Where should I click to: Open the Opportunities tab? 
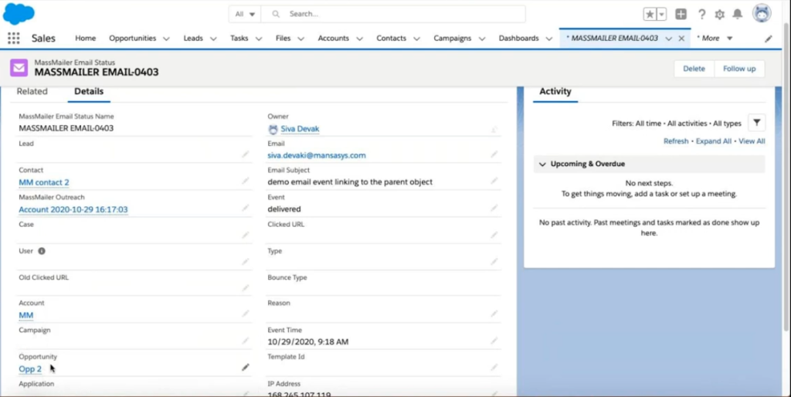coord(133,39)
